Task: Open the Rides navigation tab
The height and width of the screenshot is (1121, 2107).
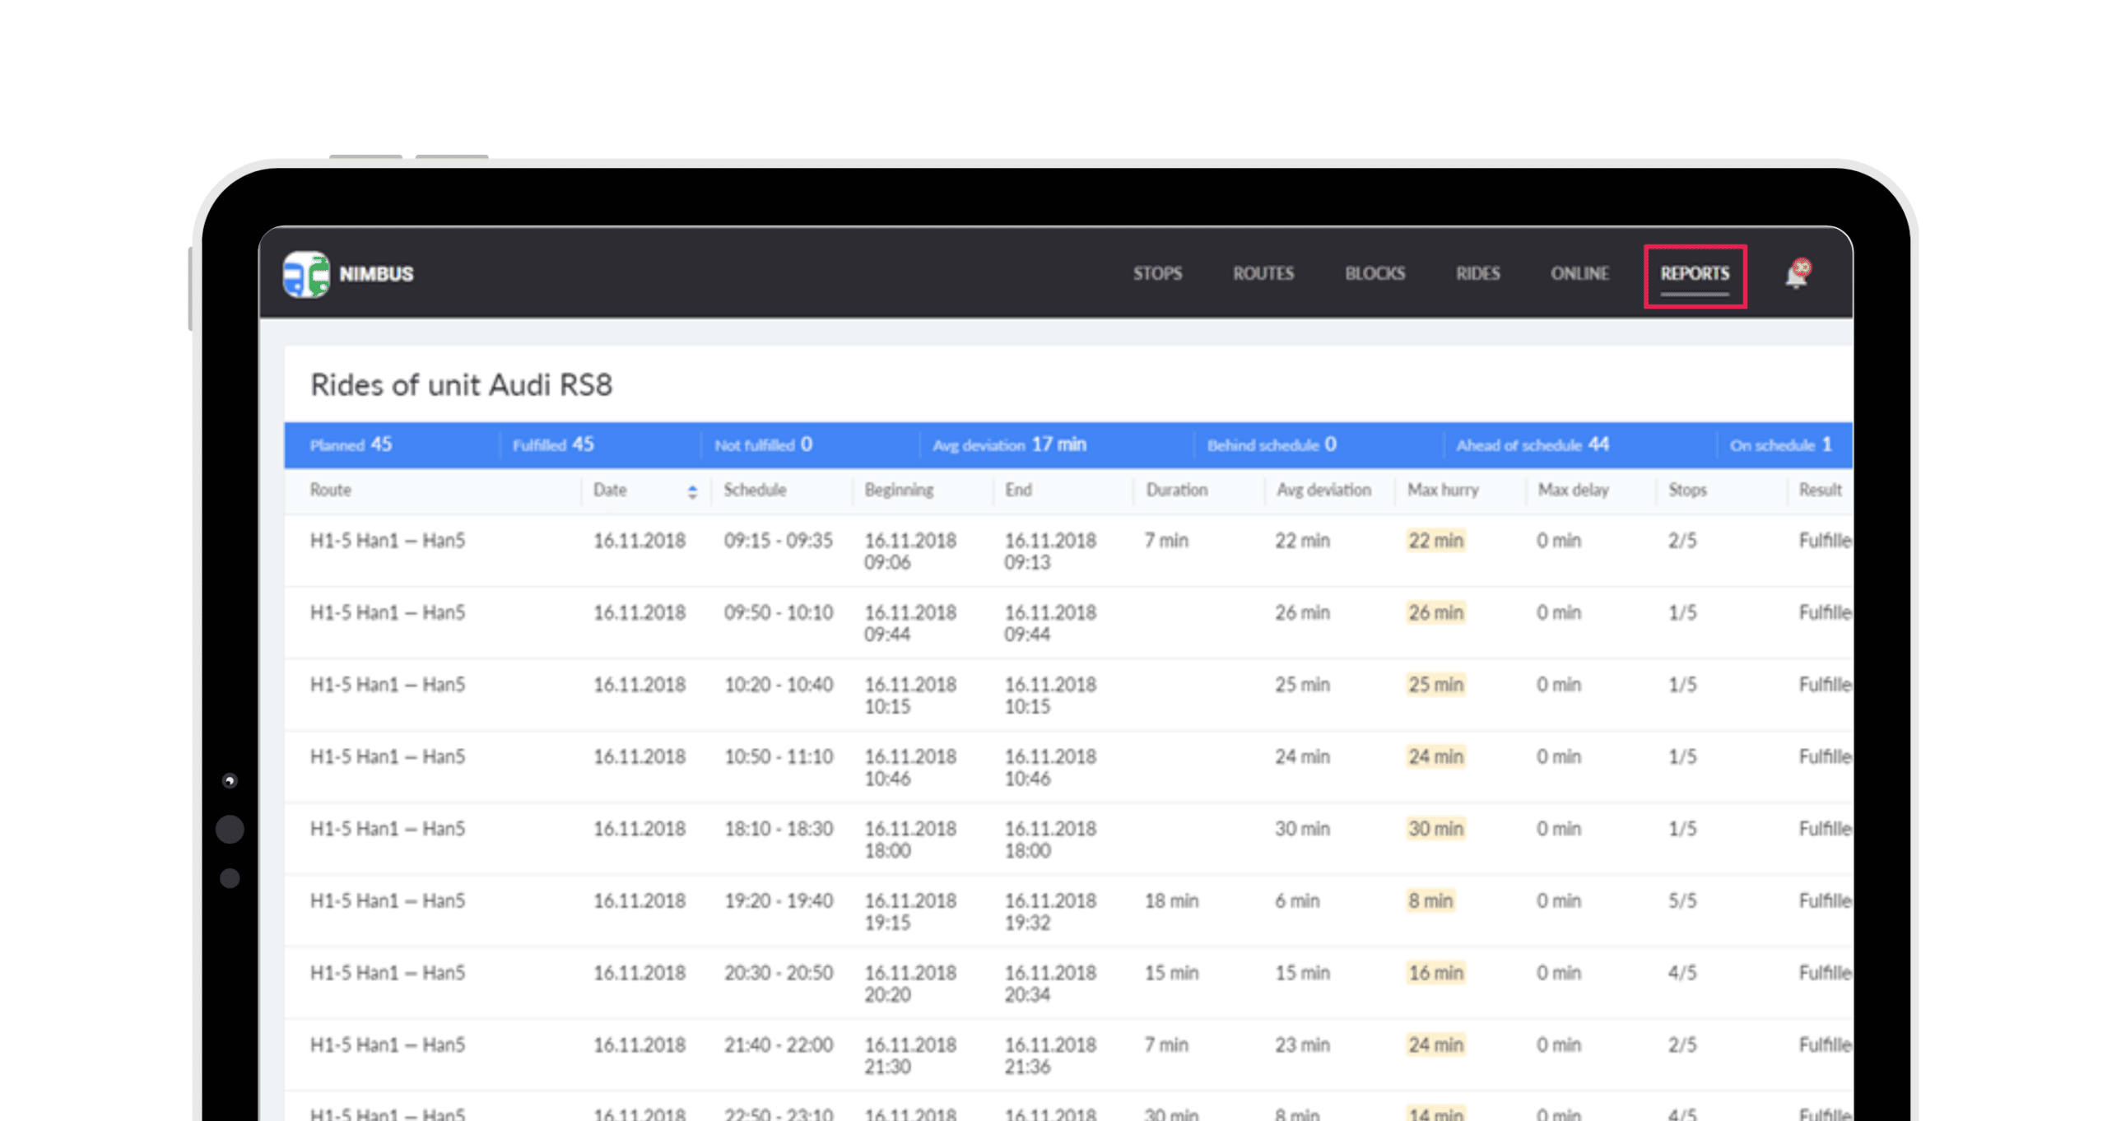Action: [x=1477, y=273]
